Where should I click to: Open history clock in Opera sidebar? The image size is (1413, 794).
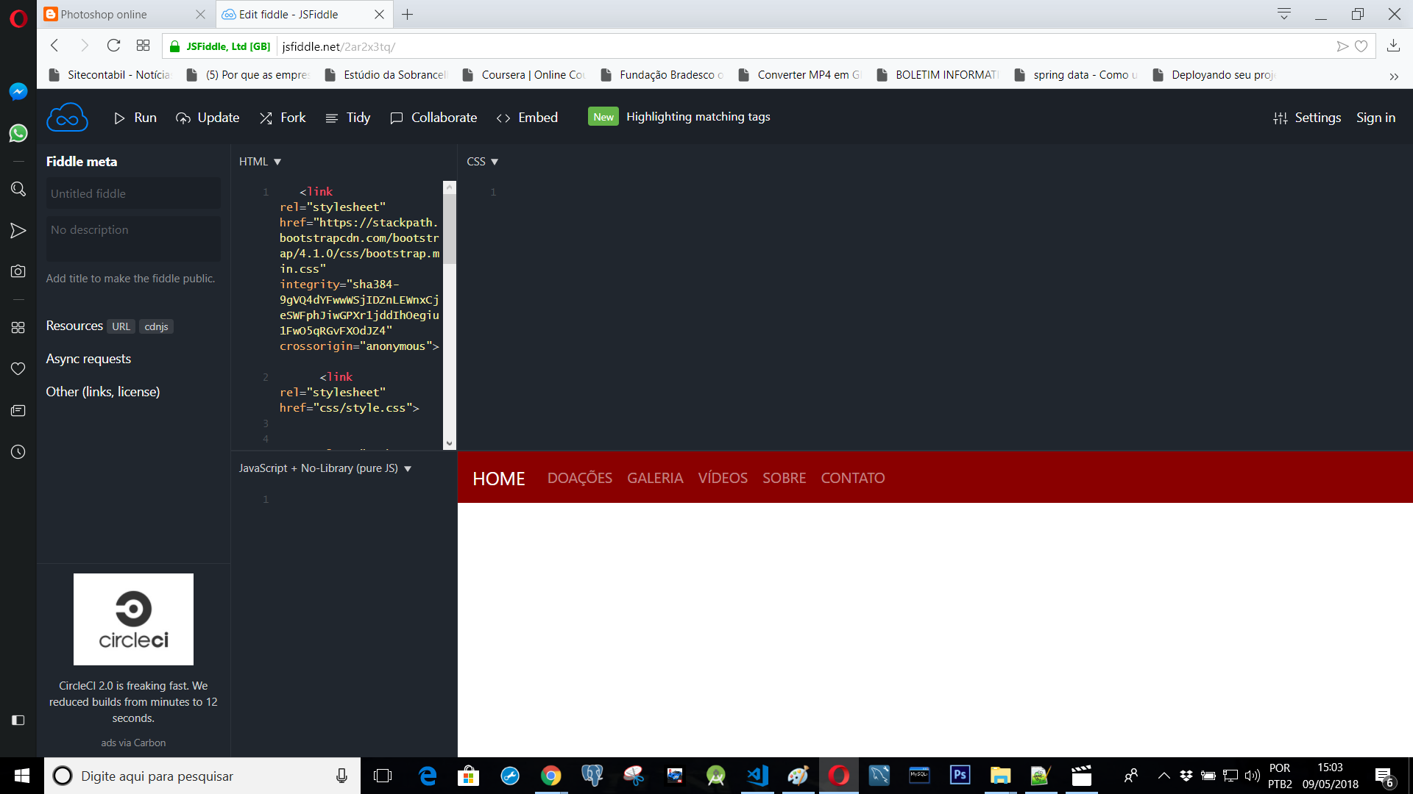pyautogui.click(x=18, y=451)
